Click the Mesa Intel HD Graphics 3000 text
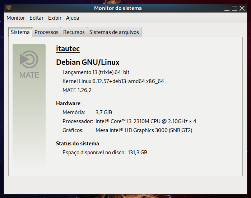 144,130
